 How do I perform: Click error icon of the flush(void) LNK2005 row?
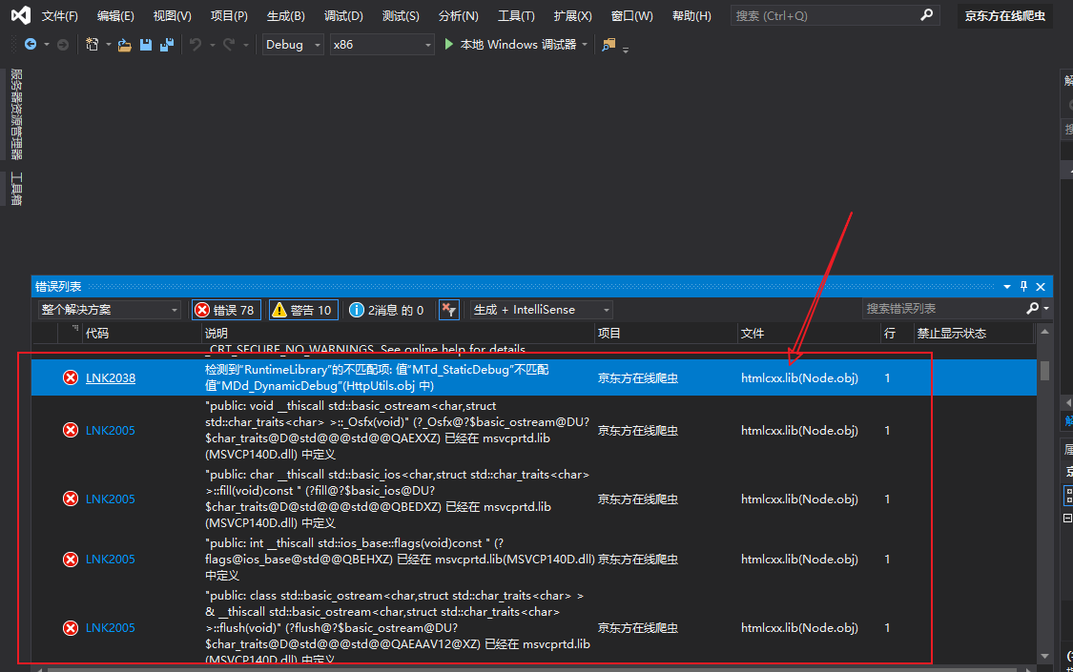[x=71, y=627]
